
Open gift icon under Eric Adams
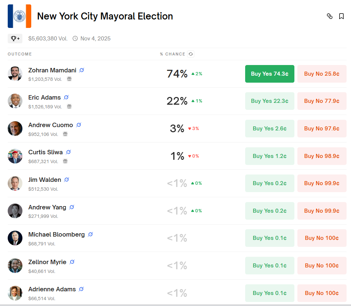69,106
